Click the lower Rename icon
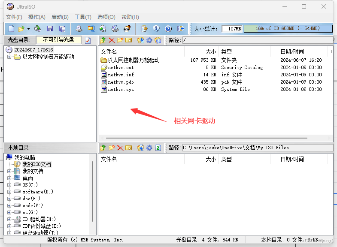The width and height of the screenshot is (337, 247). pyautogui.click(x=129, y=148)
